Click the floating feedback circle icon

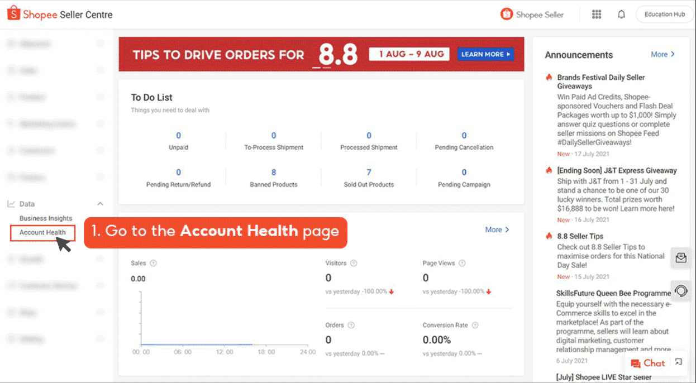(x=681, y=290)
